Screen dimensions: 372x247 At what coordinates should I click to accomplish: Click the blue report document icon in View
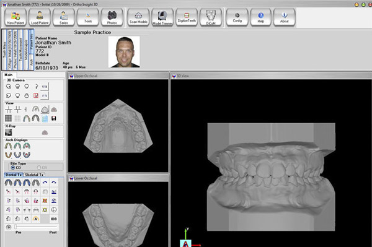[45, 118]
